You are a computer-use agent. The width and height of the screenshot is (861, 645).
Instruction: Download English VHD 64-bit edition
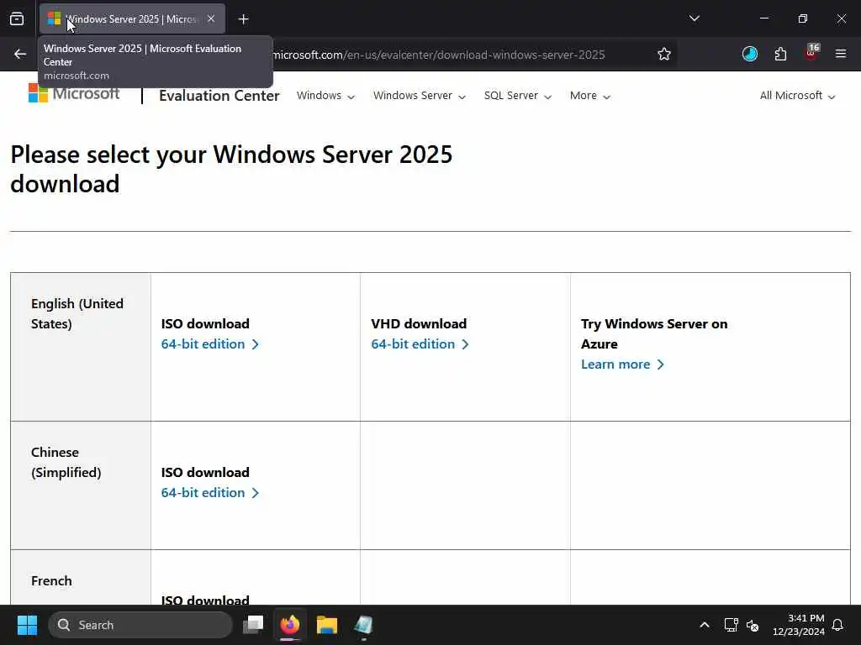point(420,343)
